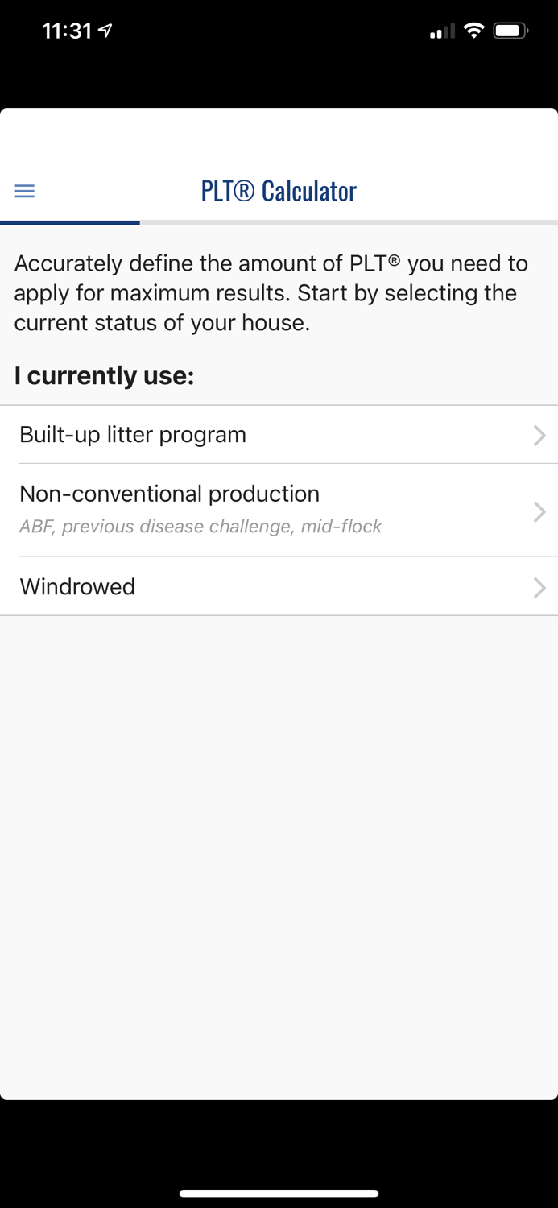Tap the location arrow in status bar

point(105,31)
